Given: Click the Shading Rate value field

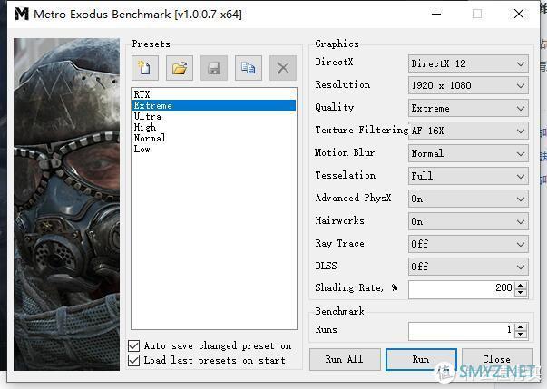Looking at the screenshot, I should point(462,289).
